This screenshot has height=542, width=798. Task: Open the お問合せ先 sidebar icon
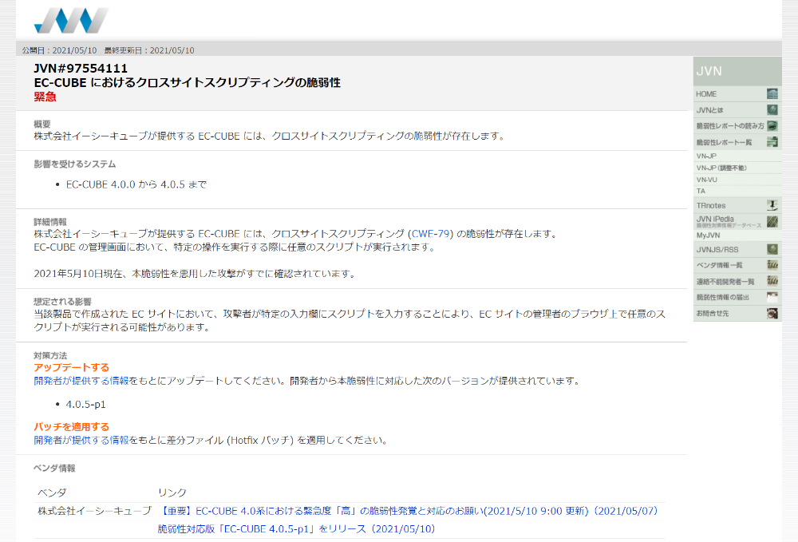772,314
